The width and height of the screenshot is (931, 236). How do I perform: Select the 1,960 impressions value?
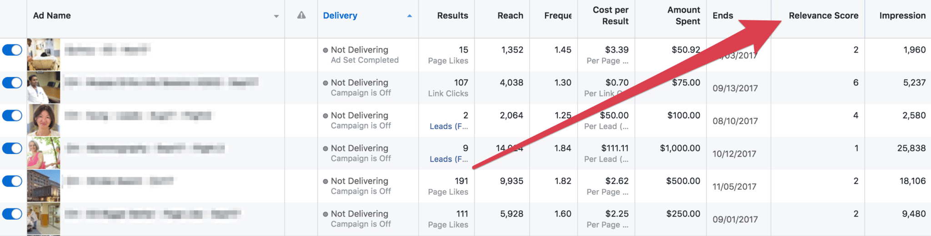tap(914, 50)
